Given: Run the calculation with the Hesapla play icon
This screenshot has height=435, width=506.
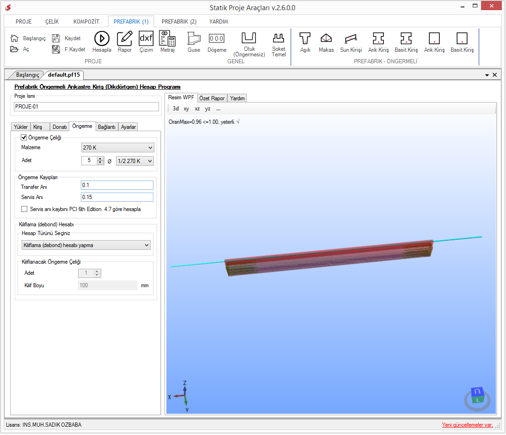Looking at the screenshot, I should (102, 38).
